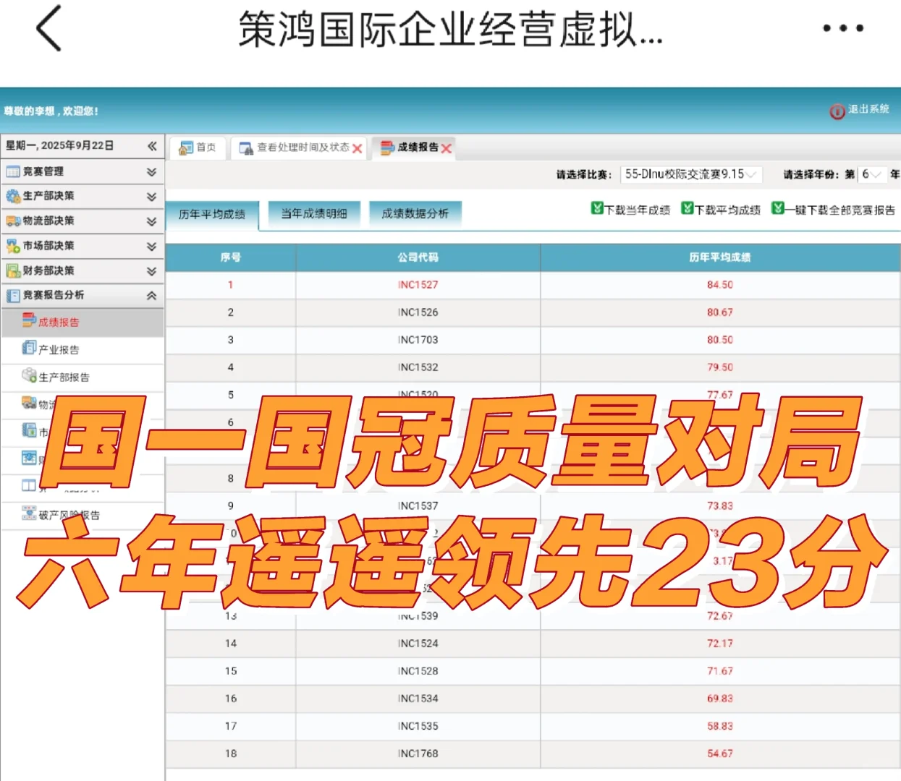Open the three-dot more menu
Image resolution: width=901 pixels, height=781 pixels.
[x=843, y=28]
